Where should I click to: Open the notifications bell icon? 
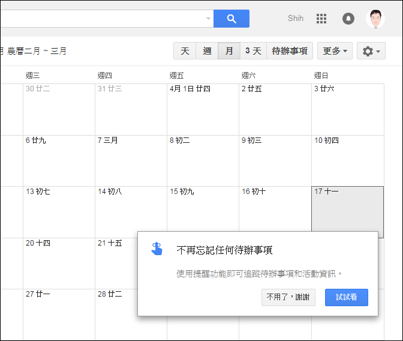point(348,19)
